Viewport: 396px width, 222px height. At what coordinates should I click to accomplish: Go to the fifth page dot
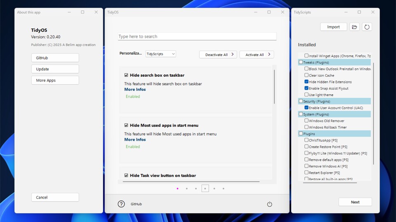(x=214, y=189)
